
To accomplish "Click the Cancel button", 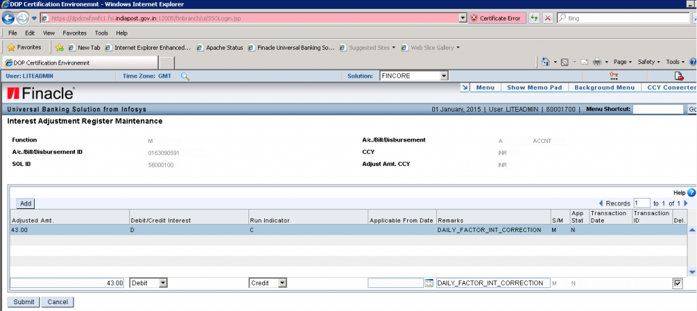I will (57, 302).
